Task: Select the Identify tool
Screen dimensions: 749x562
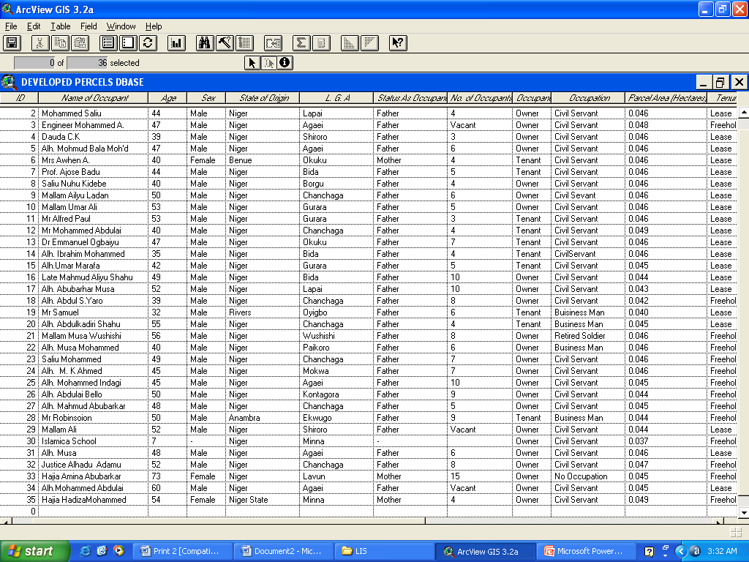Action: point(285,63)
